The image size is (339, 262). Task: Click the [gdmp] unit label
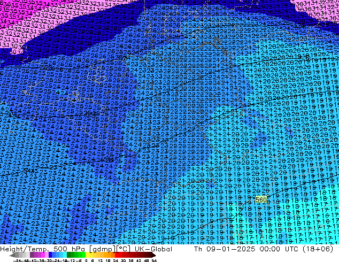pyautogui.click(x=102, y=249)
